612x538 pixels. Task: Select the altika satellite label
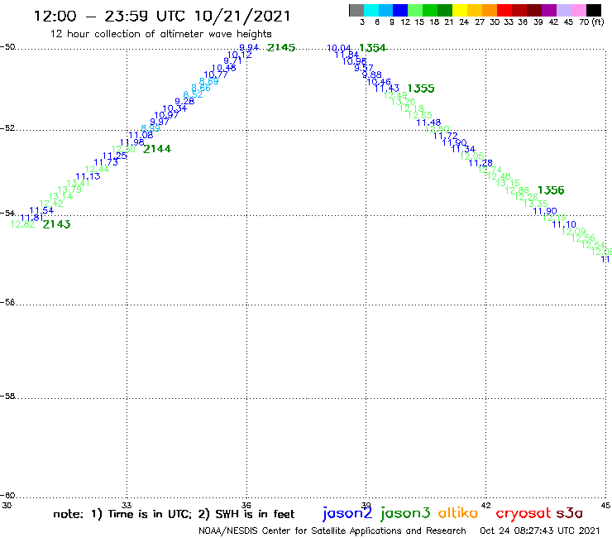(x=458, y=513)
